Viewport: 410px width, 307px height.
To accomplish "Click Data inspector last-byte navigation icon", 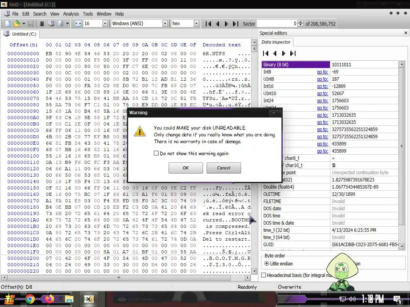I will (x=293, y=54).
